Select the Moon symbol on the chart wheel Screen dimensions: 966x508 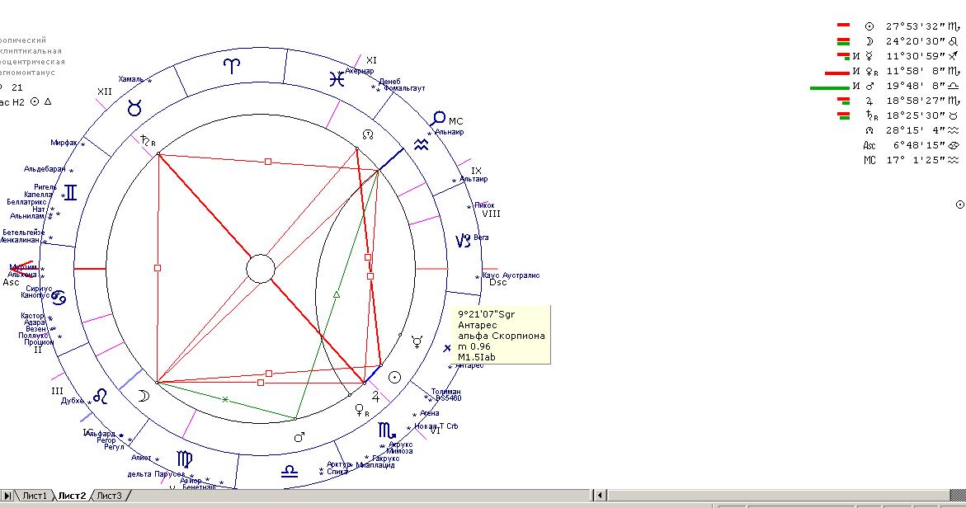point(144,397)
